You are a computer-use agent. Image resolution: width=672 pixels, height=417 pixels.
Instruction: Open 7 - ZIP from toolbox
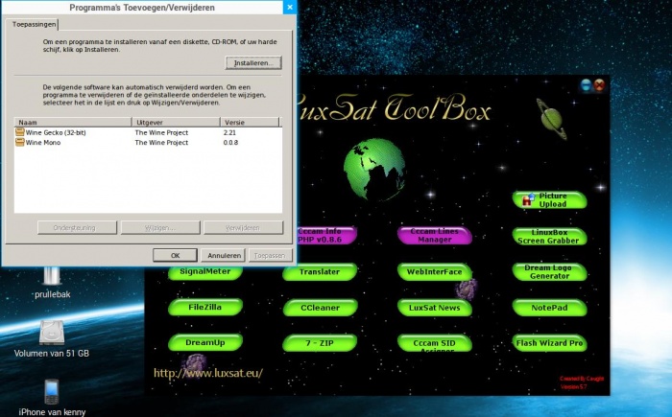(x=320, y=343)
